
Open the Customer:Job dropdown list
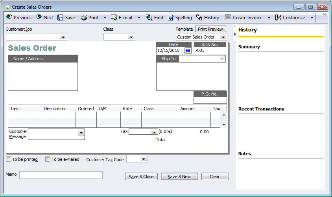coord(63,37)
